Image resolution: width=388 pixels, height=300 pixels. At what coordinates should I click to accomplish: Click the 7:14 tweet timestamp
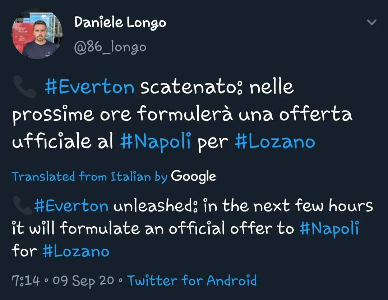(x=26, y=280)
